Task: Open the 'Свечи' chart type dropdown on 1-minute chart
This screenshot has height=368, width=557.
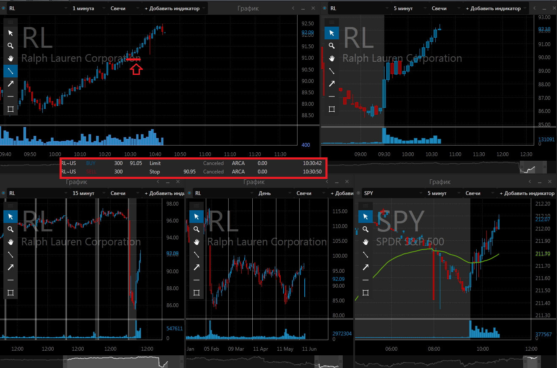Action: [125, 8]
